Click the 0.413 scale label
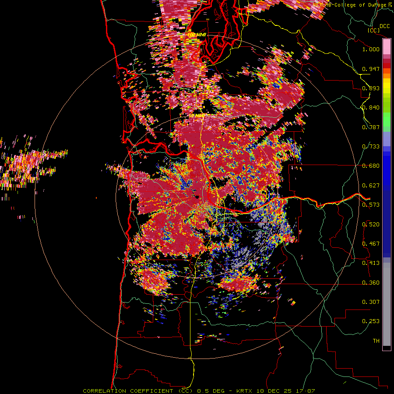 point(371,263)
